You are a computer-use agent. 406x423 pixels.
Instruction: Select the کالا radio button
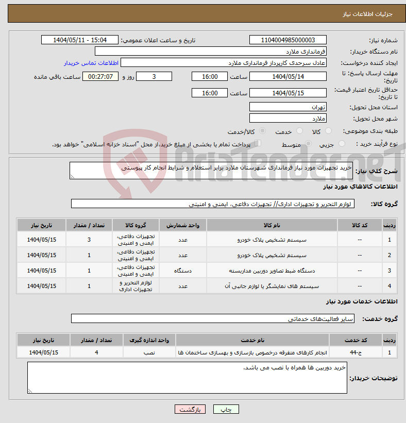[328, 131]
